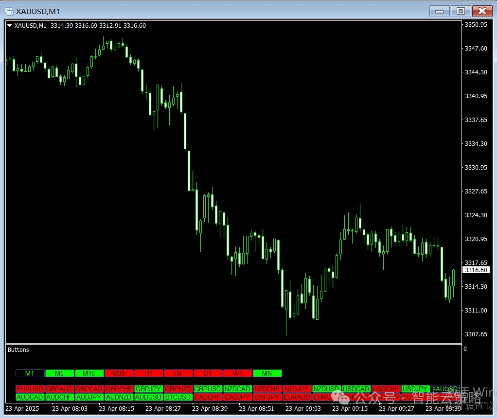The image size is (497, 418).
Task: Click the 3307.65 price scale label
Action: click(476, 334)
